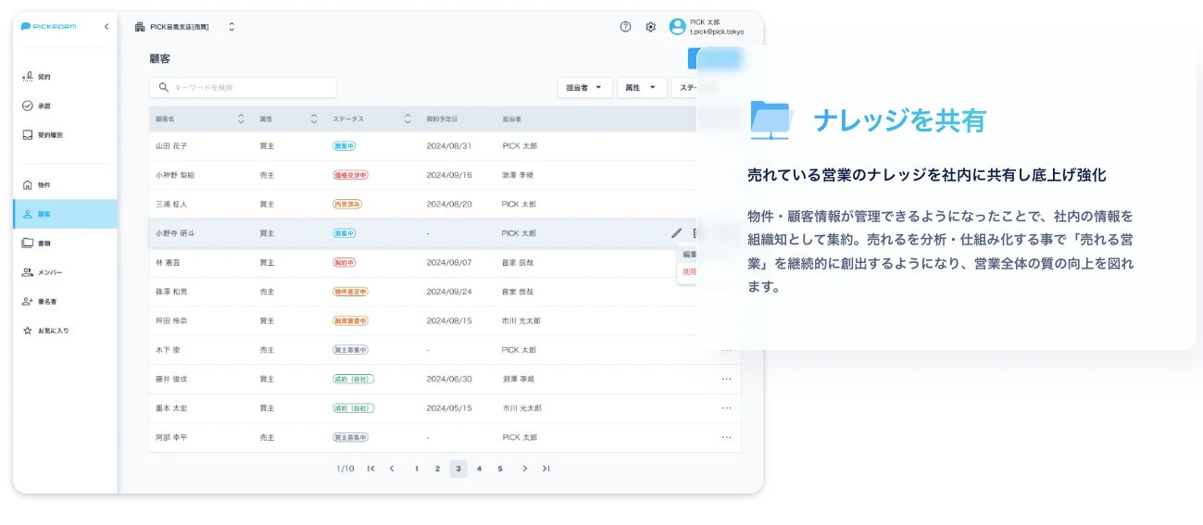Select 物件 in the sidebar menu
This screenshot has height=525, width=1203.
tap(44, 185)
